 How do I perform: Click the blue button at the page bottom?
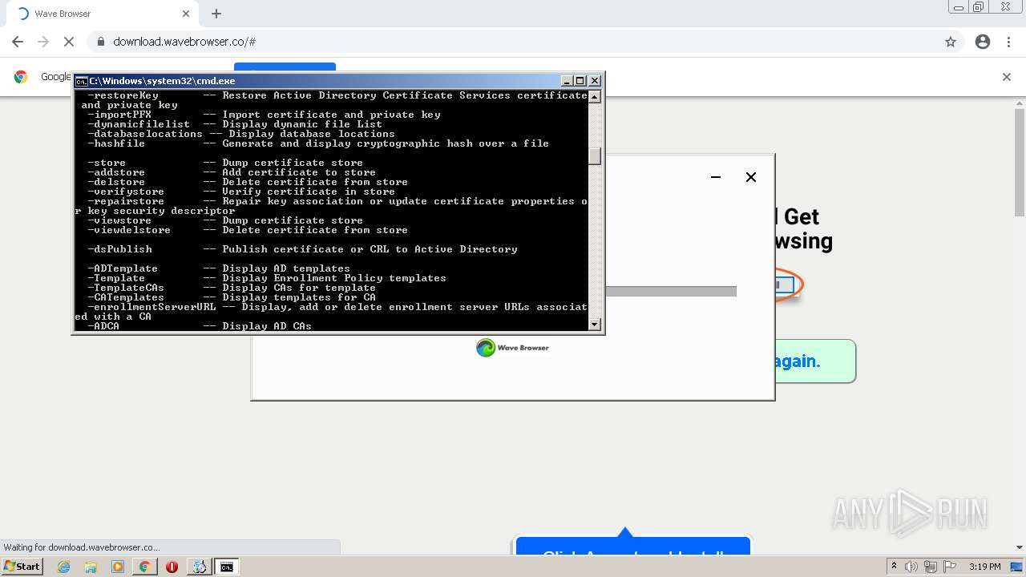point(633,547)
